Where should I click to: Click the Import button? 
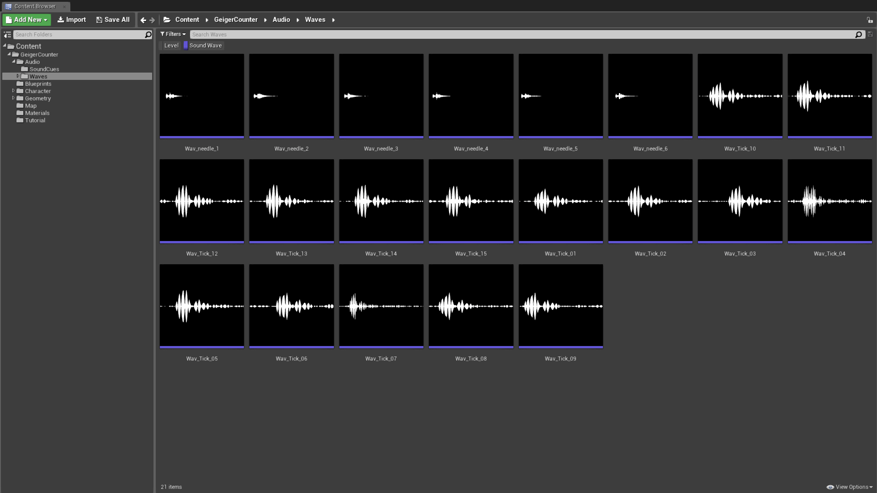pos(72,20)
